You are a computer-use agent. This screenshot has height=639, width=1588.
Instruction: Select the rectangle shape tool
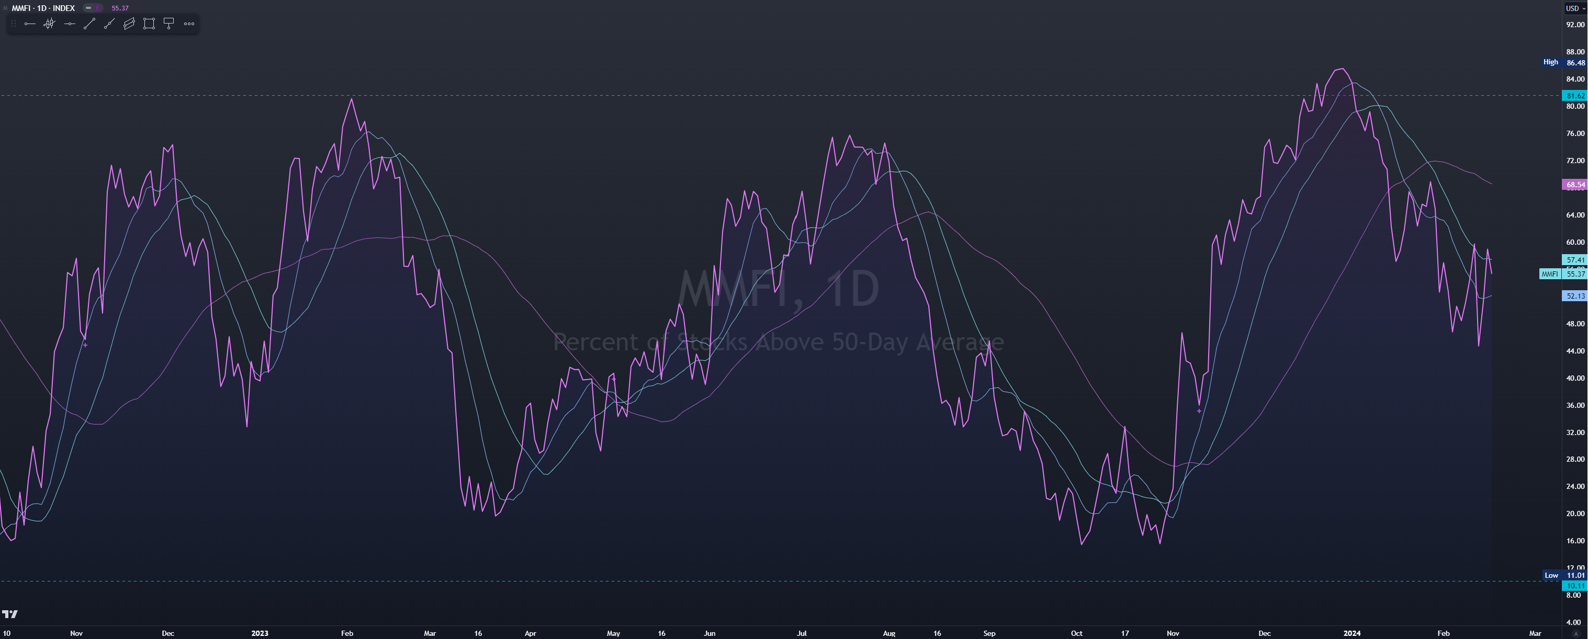click(x=149, y=24)
